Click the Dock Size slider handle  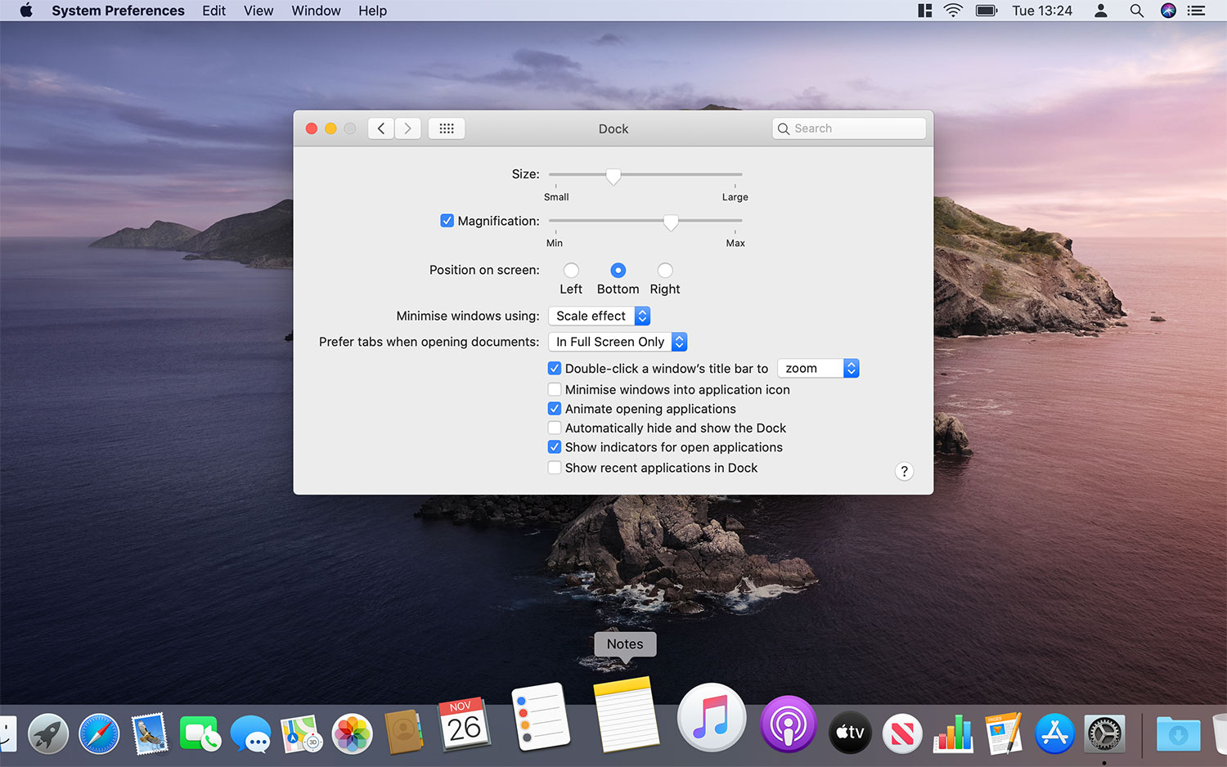point(613,176)
